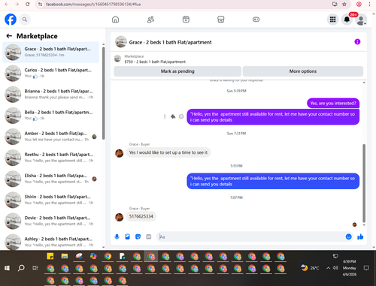
Task: Open Devie conversation in the list
Action: tap(50, 221)
